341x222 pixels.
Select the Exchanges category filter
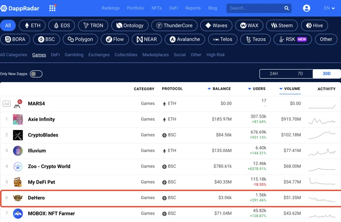click(x=99, y=55)
